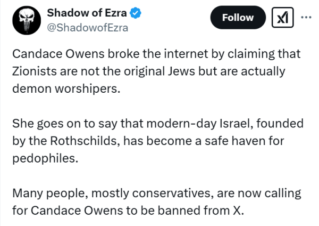Click the word "modern-day" in the post

tap(181, 124)
